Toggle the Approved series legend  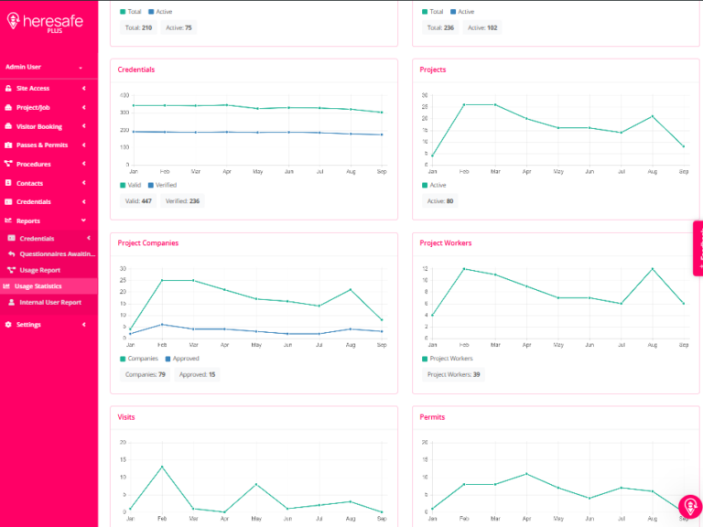pyautogui.click(x=182, y=359)
